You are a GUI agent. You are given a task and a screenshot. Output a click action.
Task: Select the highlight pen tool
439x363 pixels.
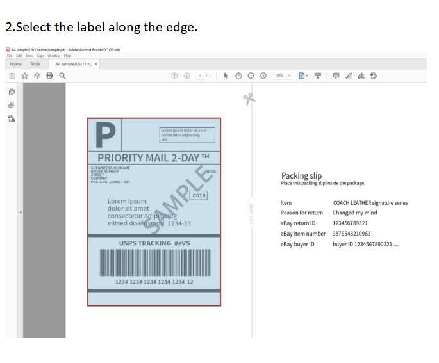click(349, 76)
